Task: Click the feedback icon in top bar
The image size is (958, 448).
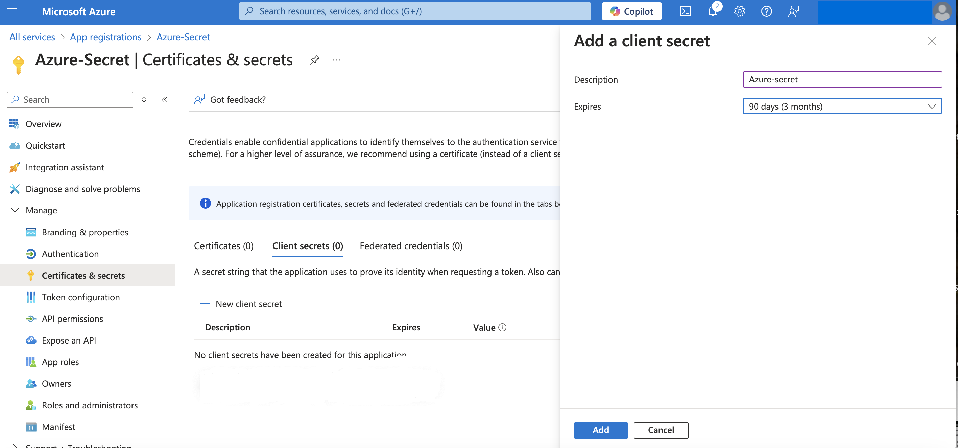Action: pyautogui.click(x=793, y=11)
